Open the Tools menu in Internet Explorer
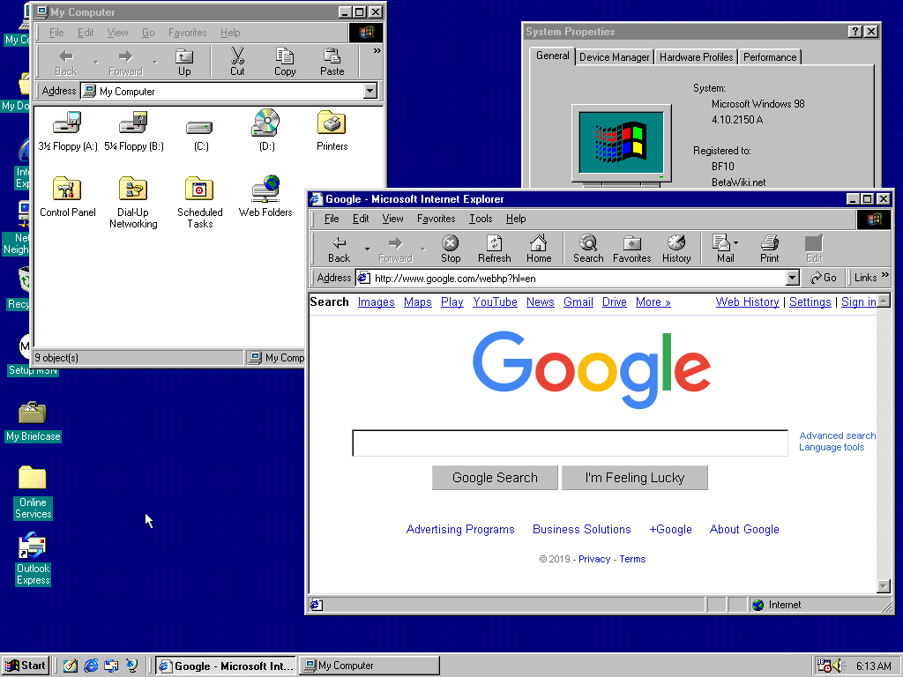903x677 pixels. [481, 219]
